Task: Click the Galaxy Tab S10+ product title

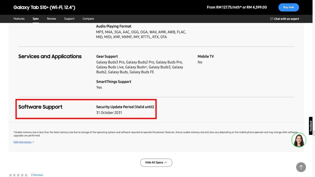Action: click(44, 7)
